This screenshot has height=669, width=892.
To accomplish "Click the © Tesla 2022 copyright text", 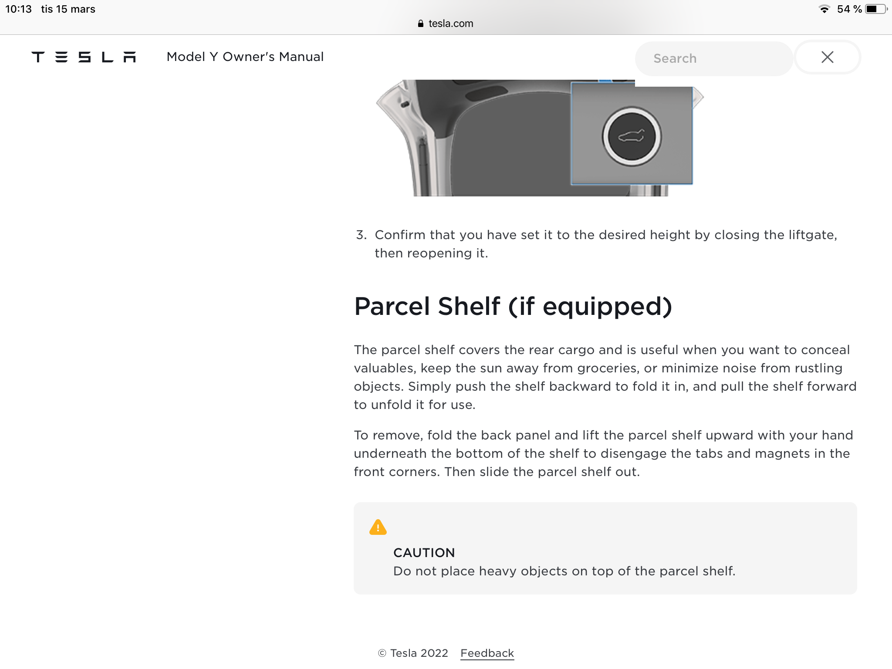I will 413,653.
